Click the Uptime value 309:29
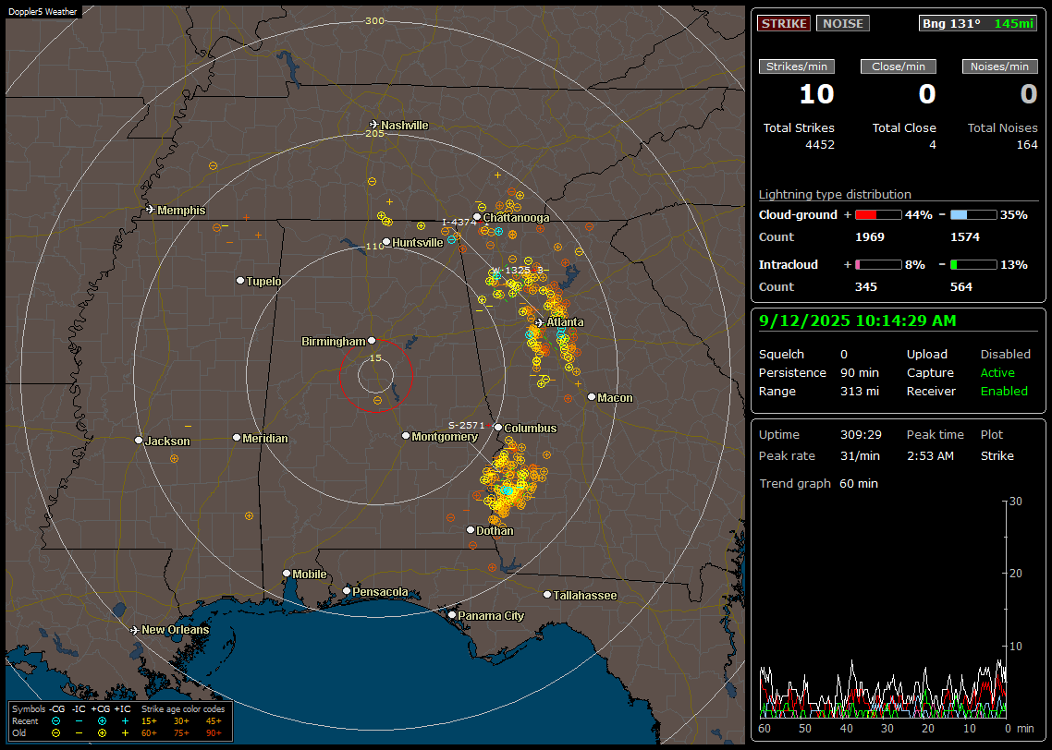This screenshot has width=1052, height=750. click(x=861, y=435)
